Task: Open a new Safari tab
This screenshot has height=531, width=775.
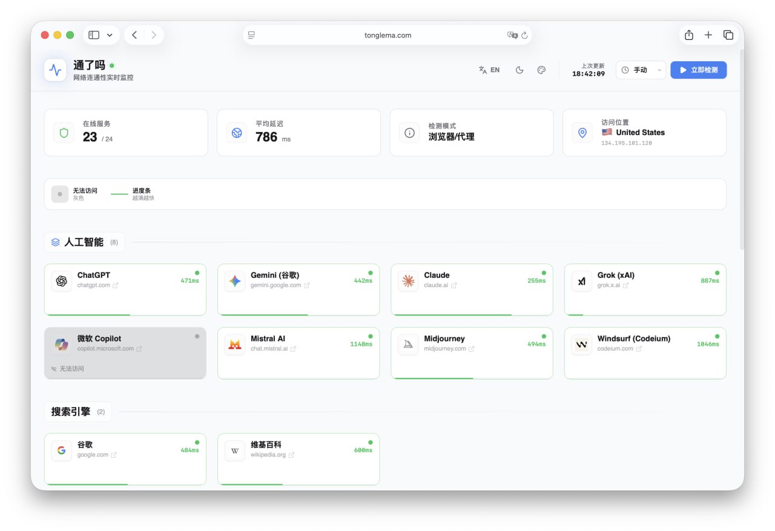Action: click(x=708, y=35)
